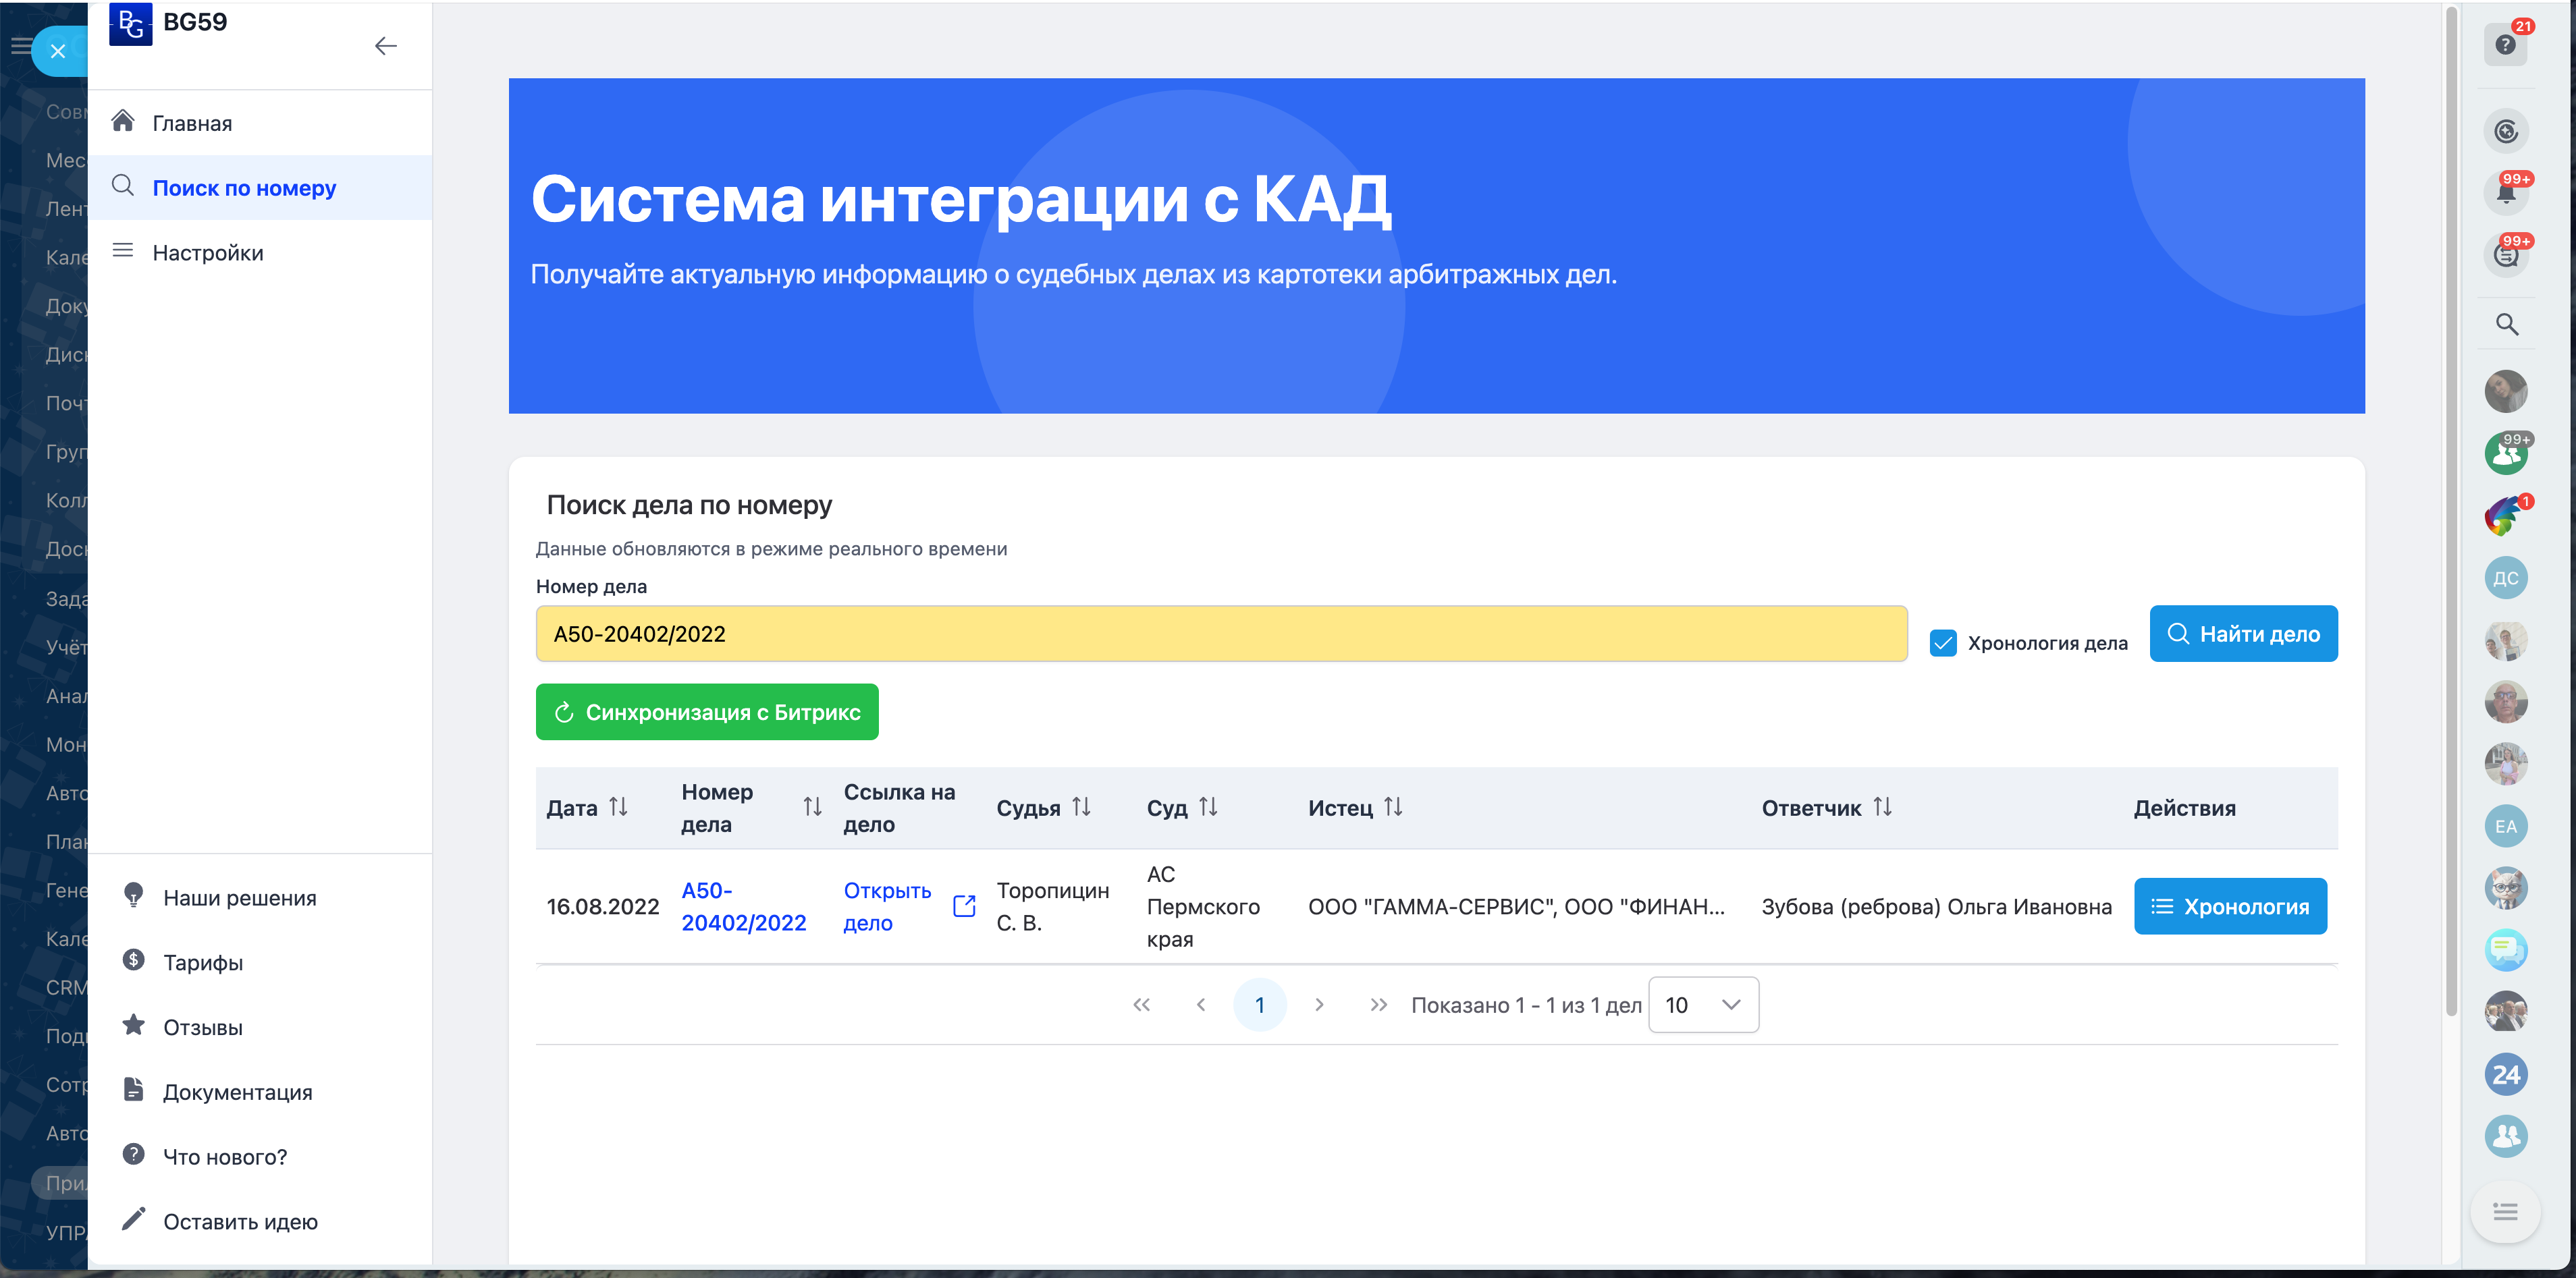This screenshot has width=2576, height=1278.
Task: Jump to last page double arrow
Action: click(x=1378, y=1004)
